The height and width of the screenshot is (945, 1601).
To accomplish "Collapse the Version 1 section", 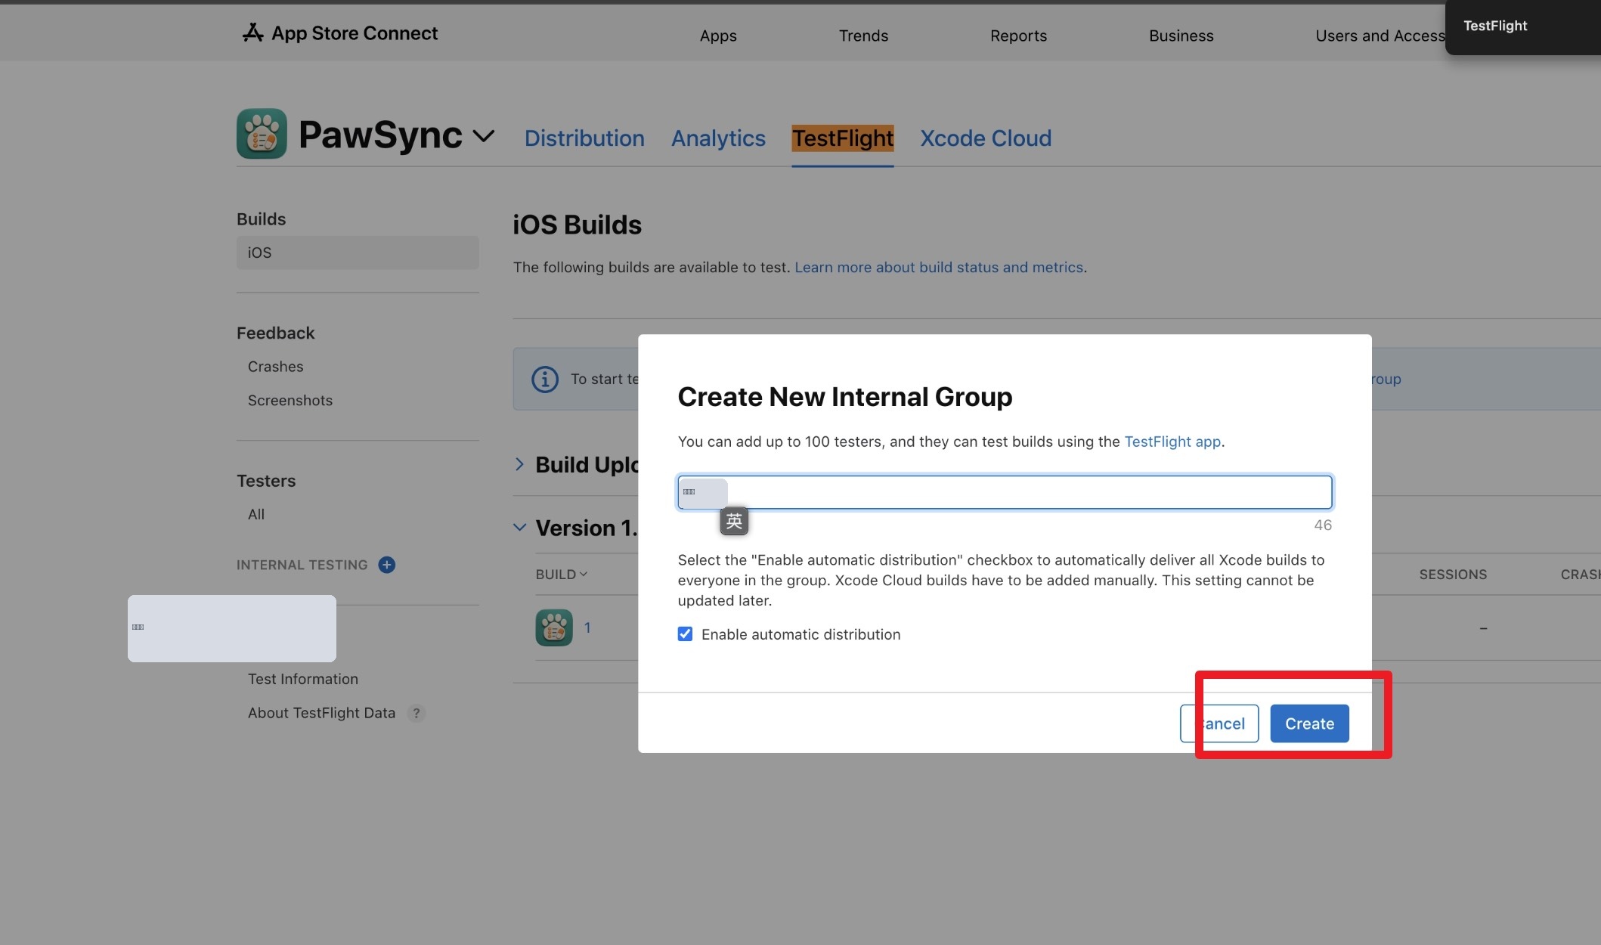I will pyautogui.click(x=519, y=527).
